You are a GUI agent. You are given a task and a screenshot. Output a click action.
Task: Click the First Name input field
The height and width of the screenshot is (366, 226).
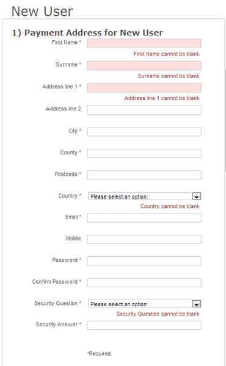tap(144, 43)
